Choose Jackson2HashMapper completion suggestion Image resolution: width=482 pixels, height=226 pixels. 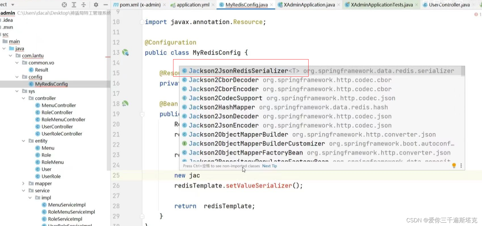click(320, 107)
